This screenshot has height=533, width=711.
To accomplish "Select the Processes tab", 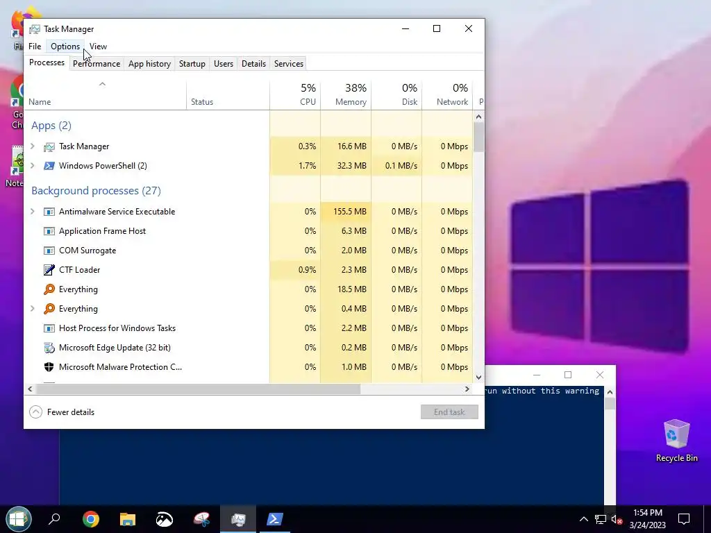I will coord(47,62).
